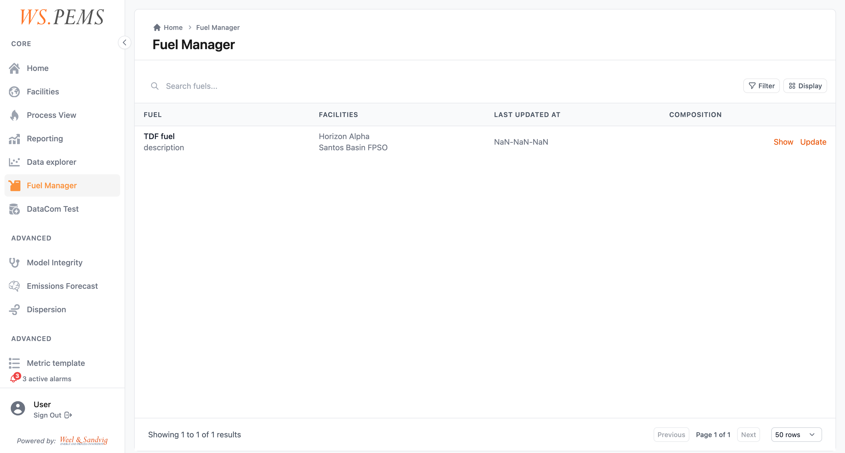The height and width of the screenshot is (453, 845).
Task: Open the Reporting chart icon
Action: pyautogui.click(x=14, y=139)
